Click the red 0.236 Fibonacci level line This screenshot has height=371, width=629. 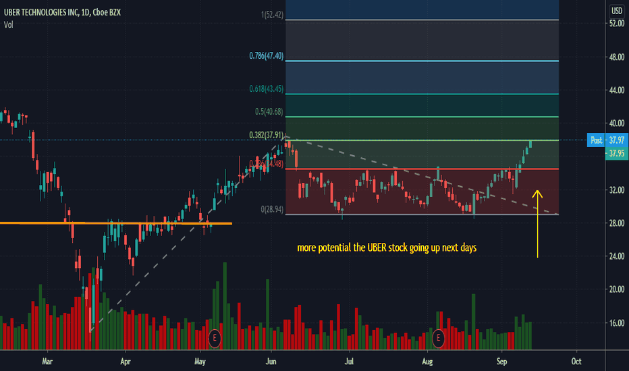[422, 169]
